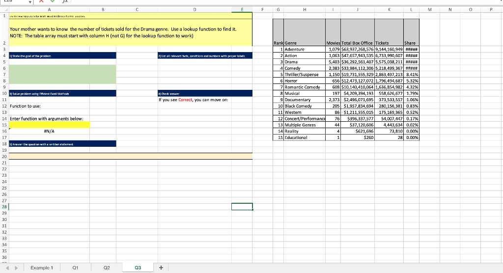Switch to the Q2 sheet tab
Image resolution: width=503 pixels, height=273 pixels.
[x=107, y=268]
